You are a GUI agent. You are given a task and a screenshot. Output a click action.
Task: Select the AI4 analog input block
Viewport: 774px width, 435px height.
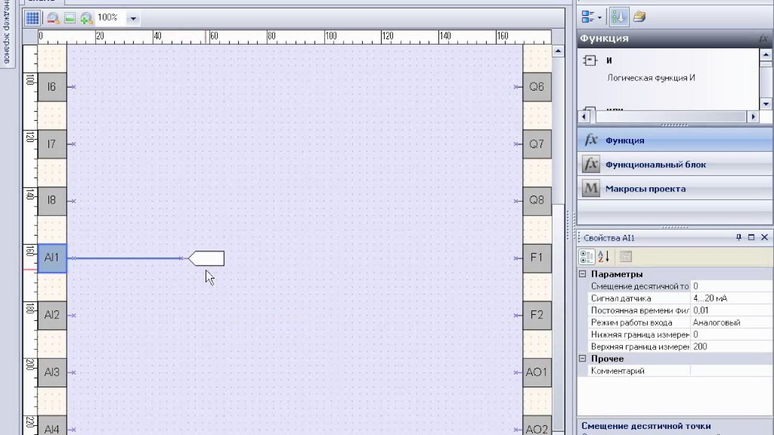(52, 425)
